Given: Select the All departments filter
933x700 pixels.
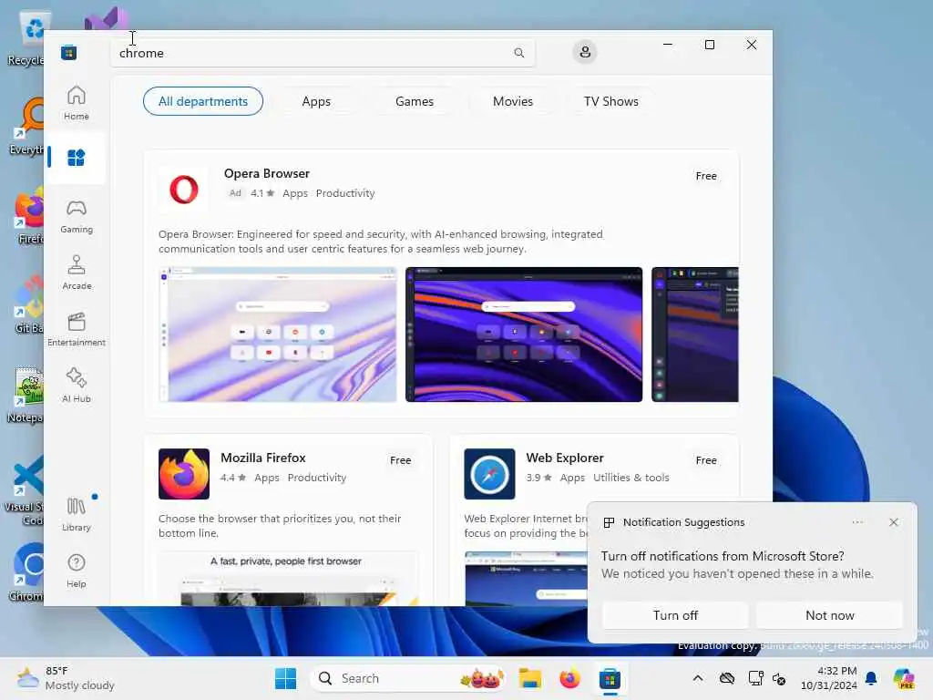Looking at the screenshot, I should pyautogui.click(x=203, y=101).
